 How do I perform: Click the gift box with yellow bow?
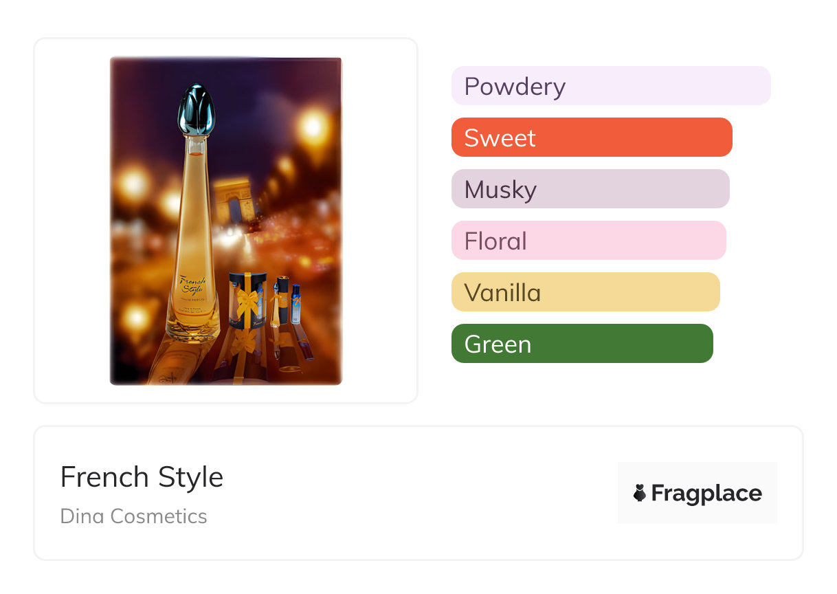coord(247,301)
